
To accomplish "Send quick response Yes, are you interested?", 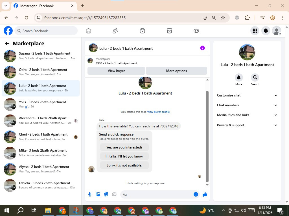I will pos(124,147).
